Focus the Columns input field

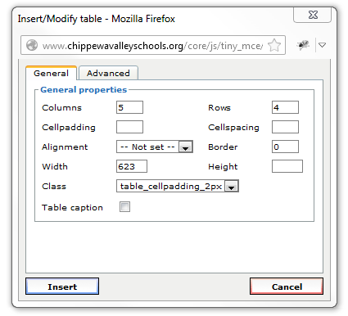[x=129, y=107]
